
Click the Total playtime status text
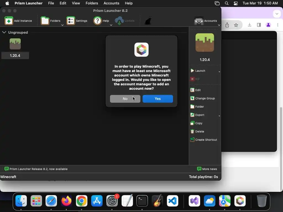point(203,177)
